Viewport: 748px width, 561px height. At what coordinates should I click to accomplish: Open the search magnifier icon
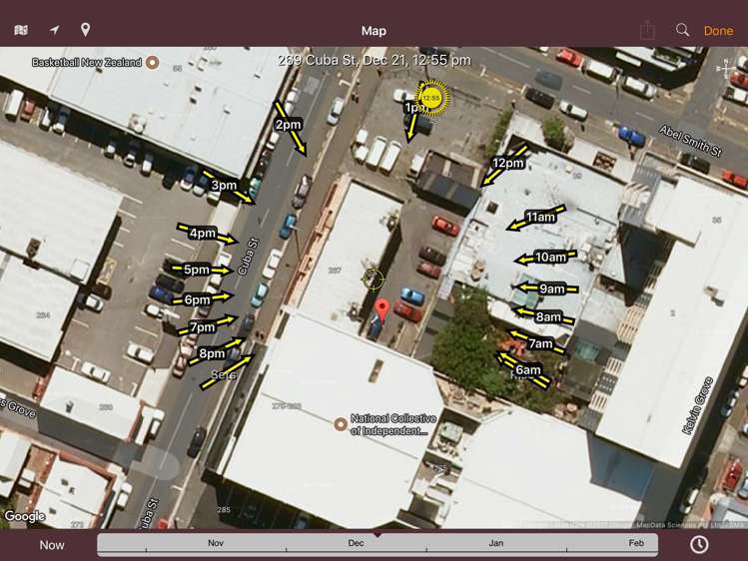pos(683,30)
